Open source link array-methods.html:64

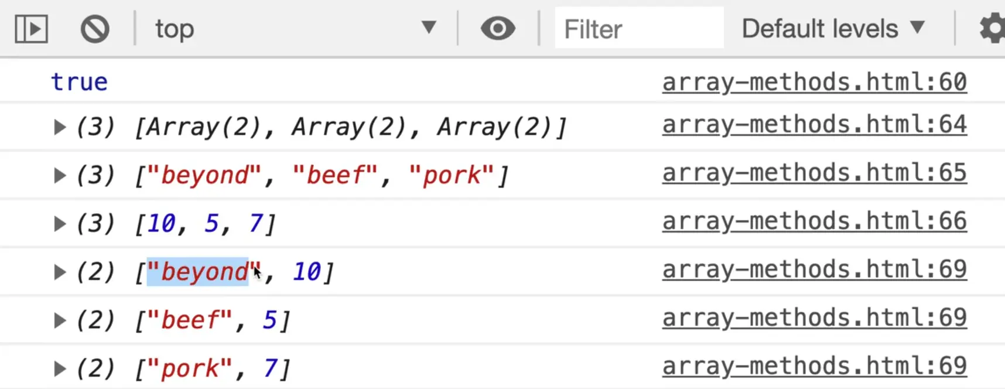(814, 125)
